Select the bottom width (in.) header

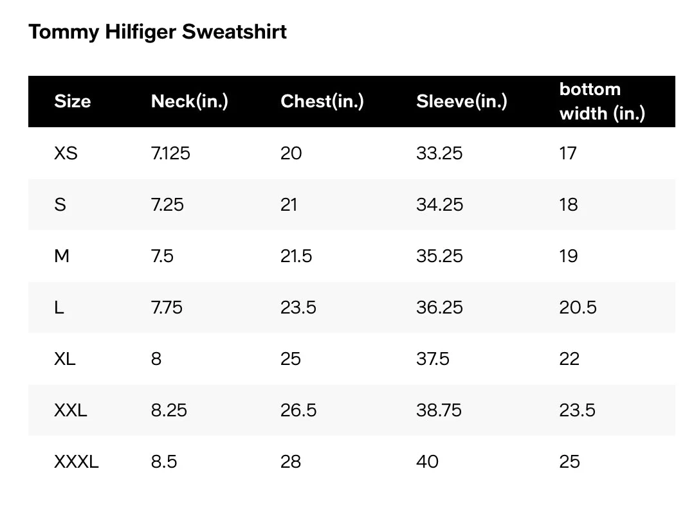tap(603, 102)
